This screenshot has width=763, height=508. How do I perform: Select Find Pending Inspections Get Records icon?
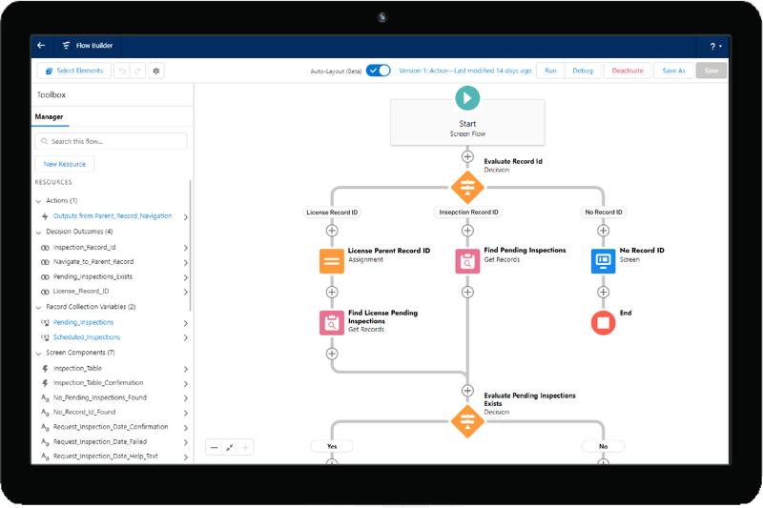467,261
